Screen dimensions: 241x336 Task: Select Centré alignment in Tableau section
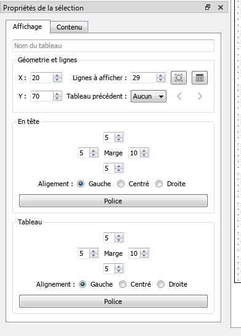(123, 284)
